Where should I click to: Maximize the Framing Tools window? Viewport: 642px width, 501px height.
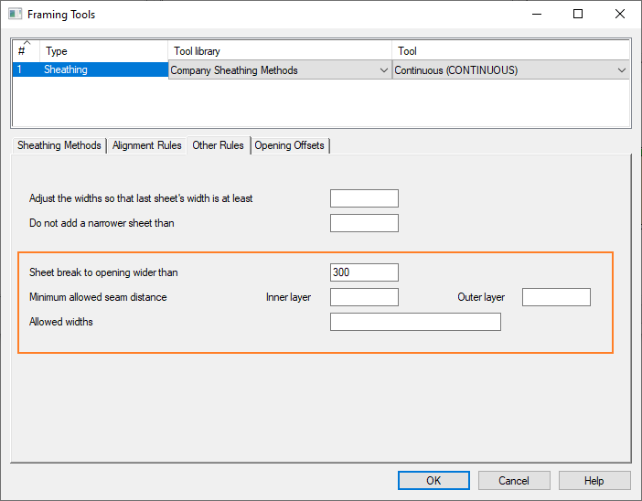tap(578, 15)
